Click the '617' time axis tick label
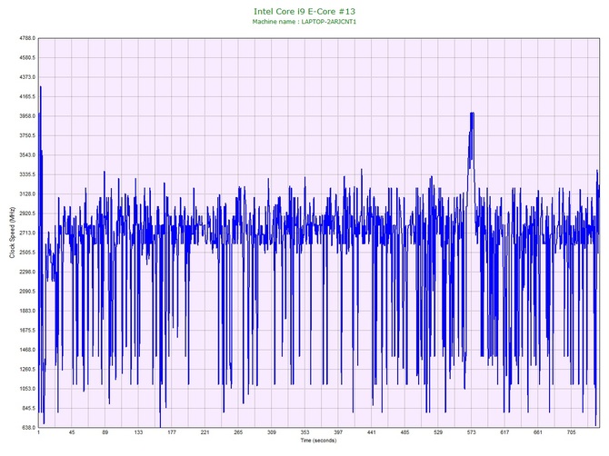Viewport: 609px width, 456px height. [504, 432]
